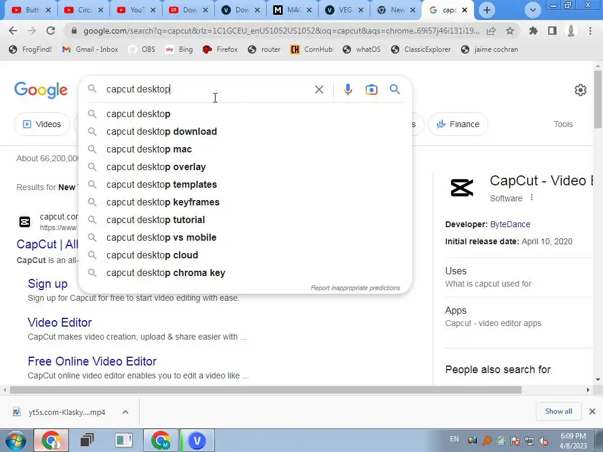The image size is (603, 452).
Task: Open ClassicExplorer bookmark
Action: click(420, 49)
